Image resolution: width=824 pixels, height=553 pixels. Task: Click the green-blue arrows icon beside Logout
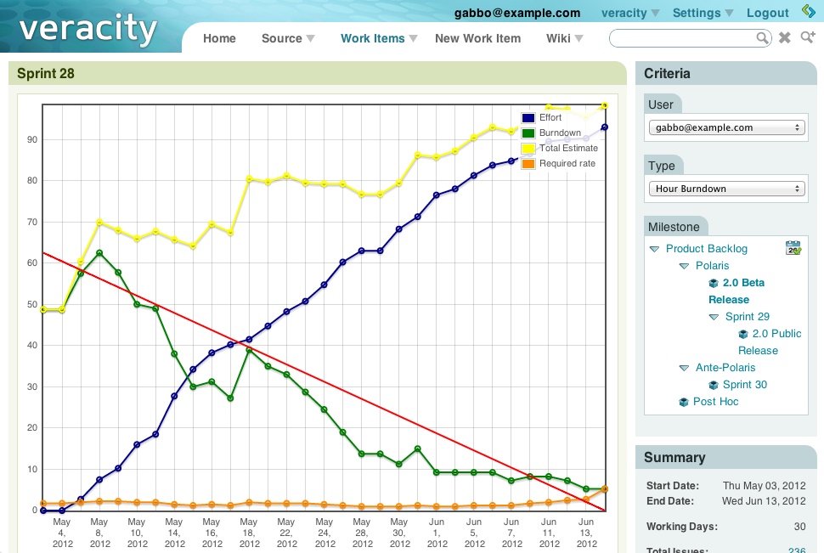tap(808, 11)
